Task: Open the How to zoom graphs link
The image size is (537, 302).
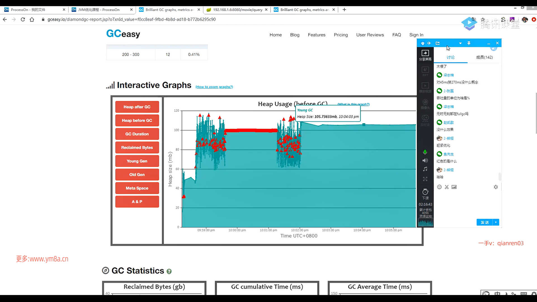Action: 214,87
